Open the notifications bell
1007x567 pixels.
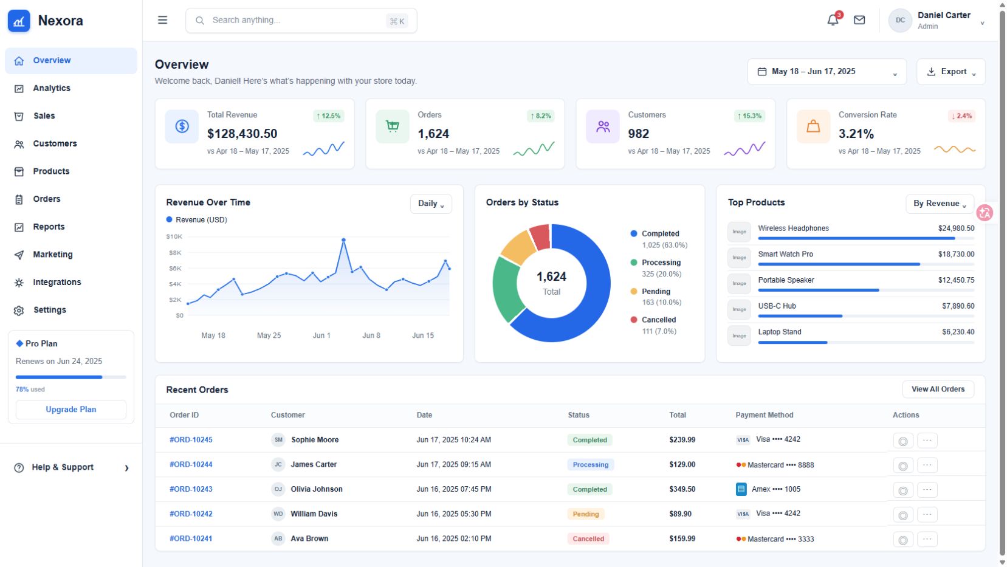pyautogui.click(x=833, y=20)
